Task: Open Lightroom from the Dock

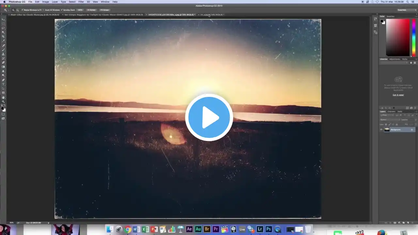Action: [x=260, y=229]
